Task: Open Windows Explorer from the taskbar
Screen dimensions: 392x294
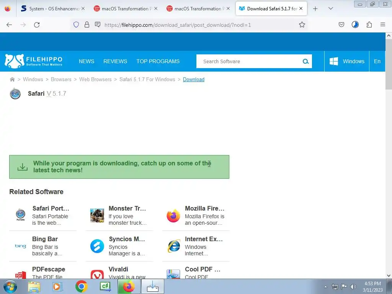Action: tap(34, 286)
